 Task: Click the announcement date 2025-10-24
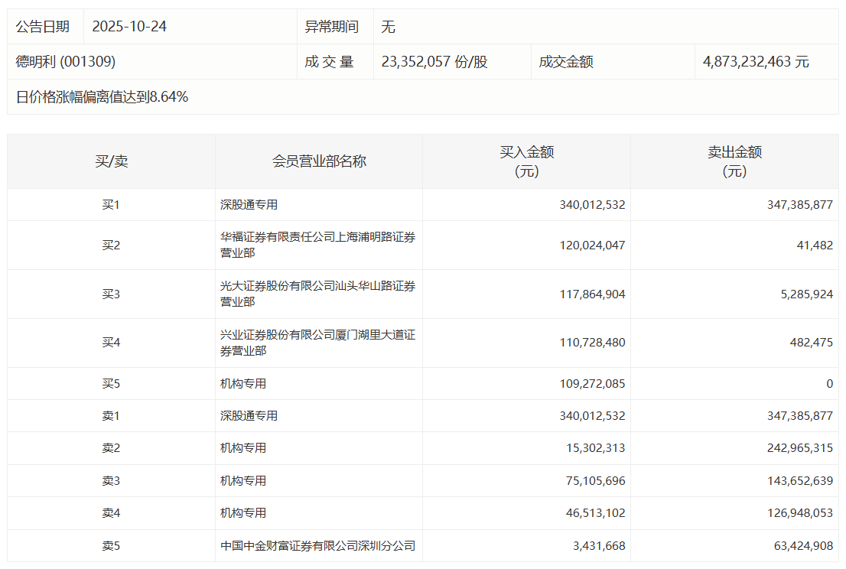[x=129, y=27]
